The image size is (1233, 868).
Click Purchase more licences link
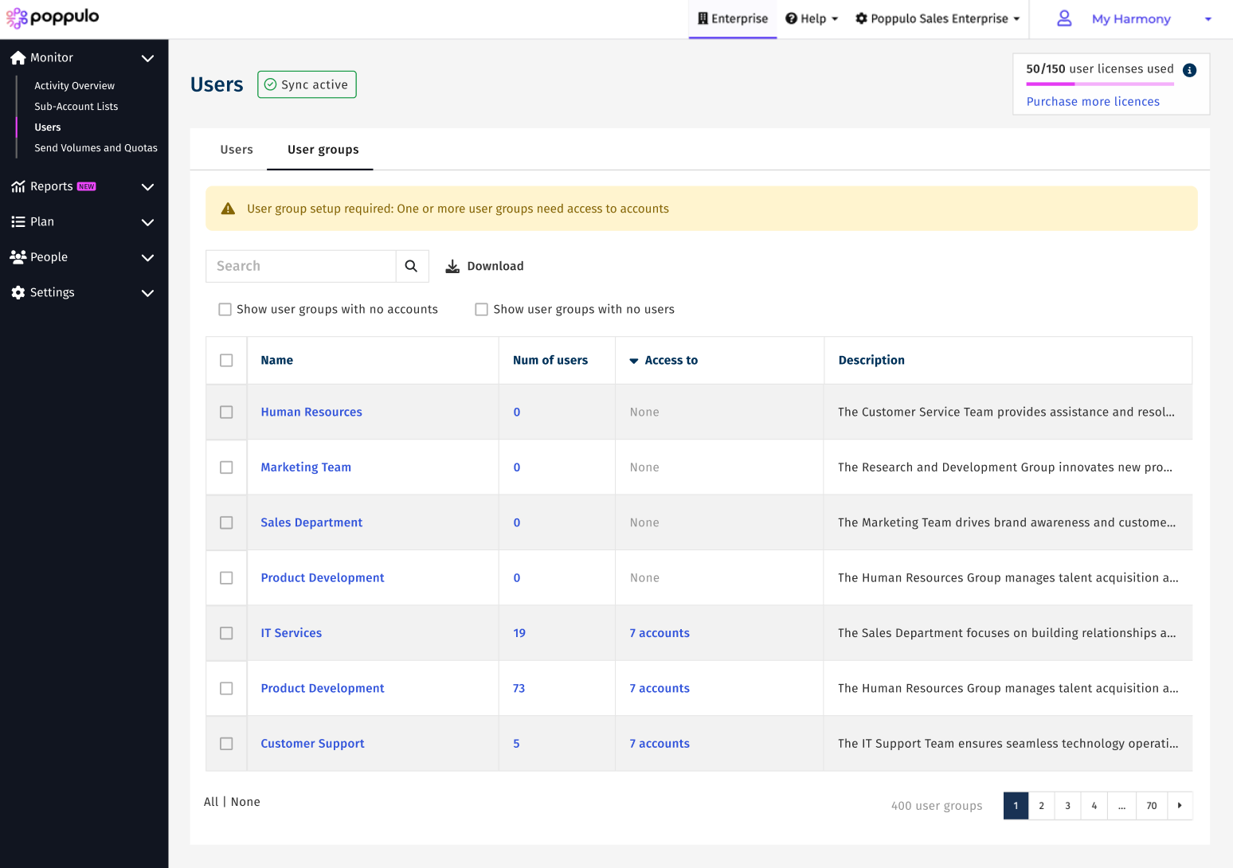(x=1093, y=102)
